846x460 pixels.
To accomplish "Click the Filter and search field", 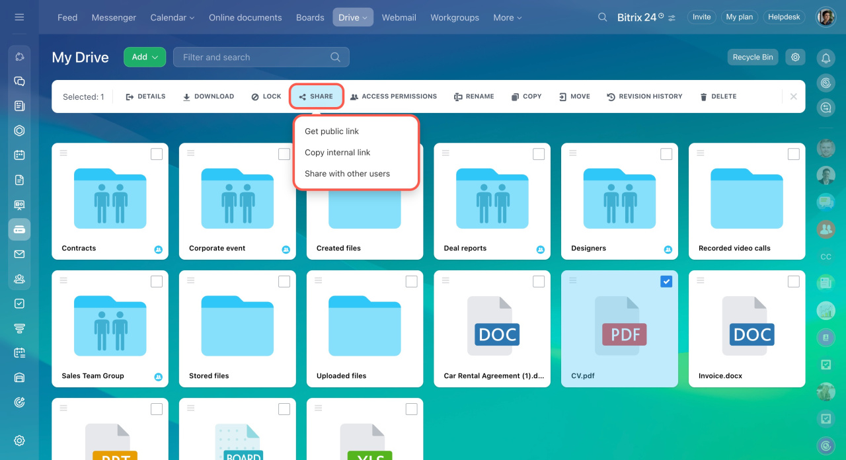I will tap(254, 57).
